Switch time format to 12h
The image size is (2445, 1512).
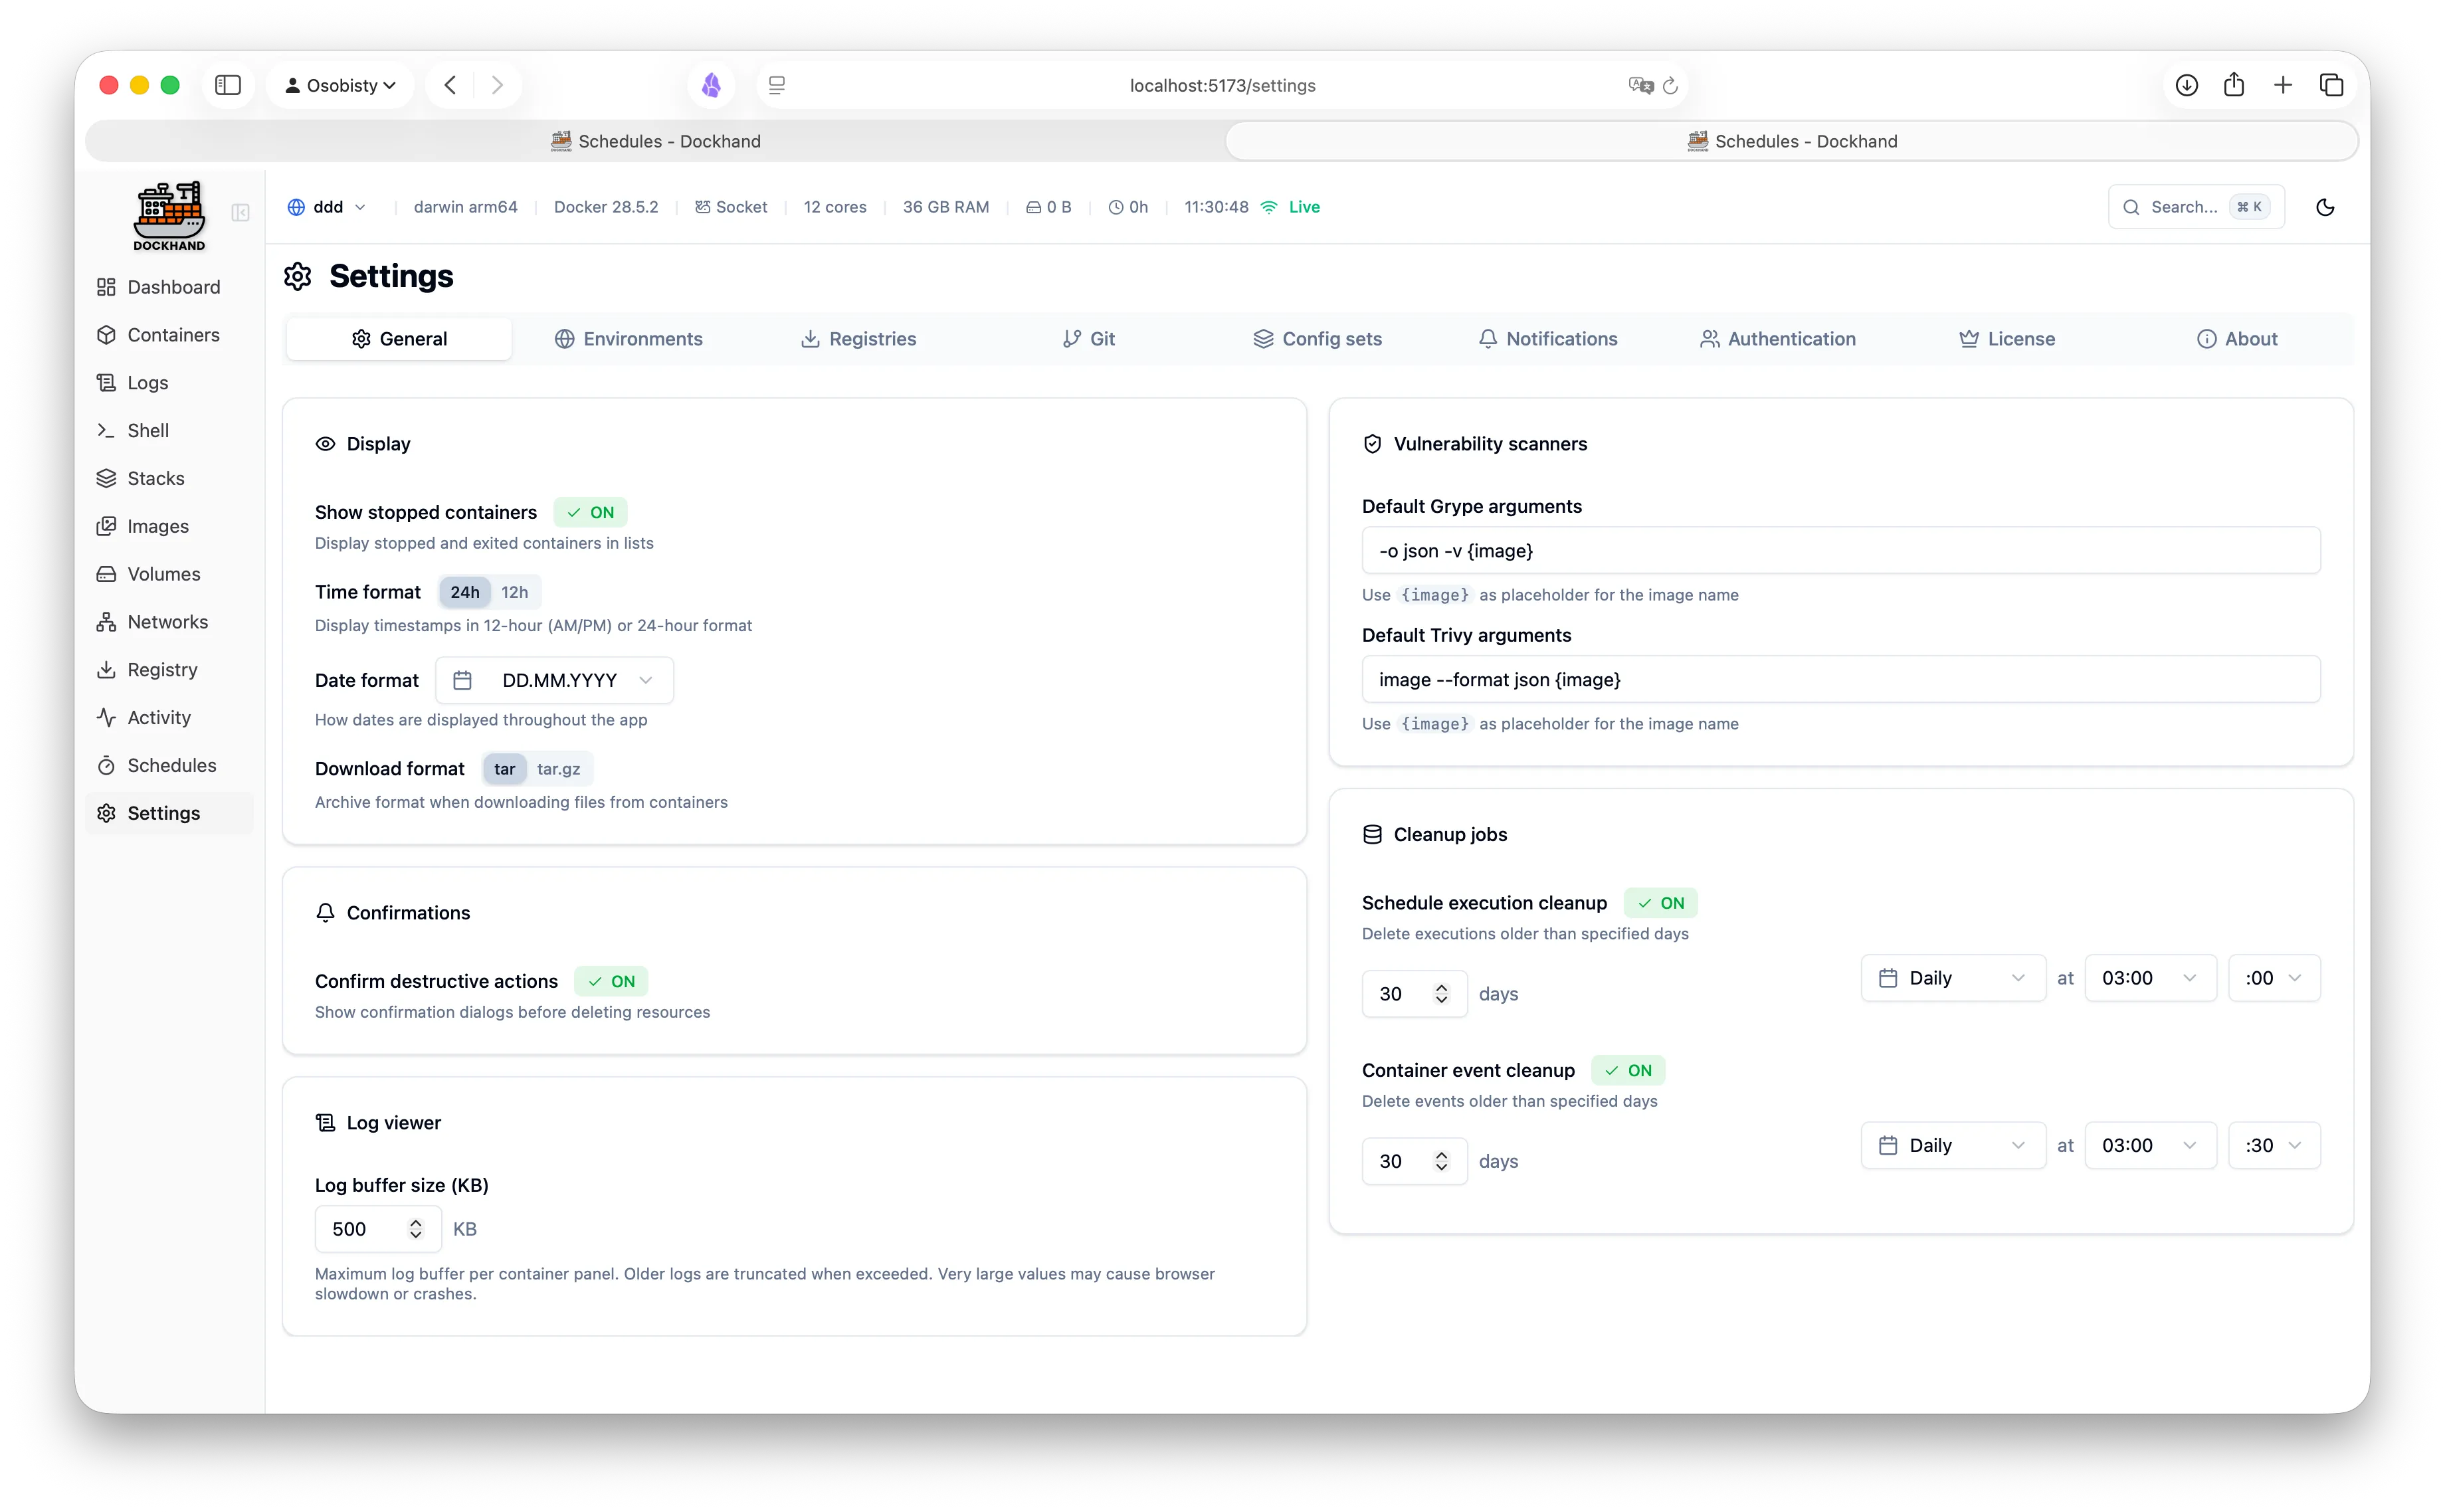514,592
